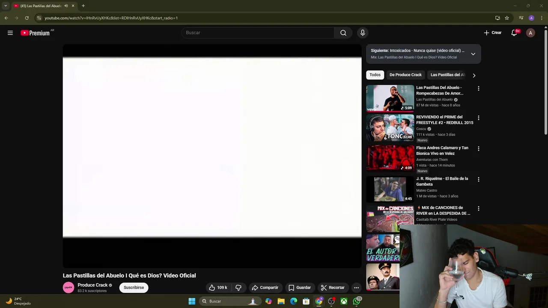Open Microsoft Edge from taskbar
The width and height of the screenshot is (548, 308).
(x=294, y=301)
